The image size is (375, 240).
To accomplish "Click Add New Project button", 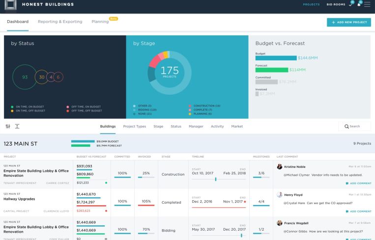I will tap(348, 23).
